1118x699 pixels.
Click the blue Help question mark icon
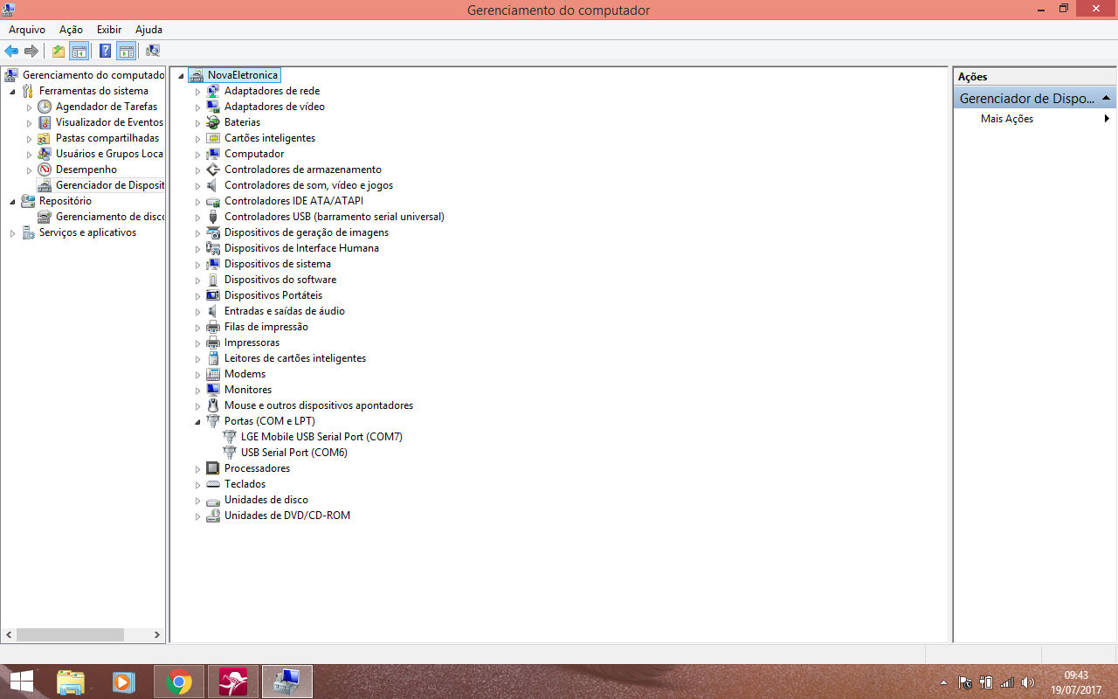(106, 51)
